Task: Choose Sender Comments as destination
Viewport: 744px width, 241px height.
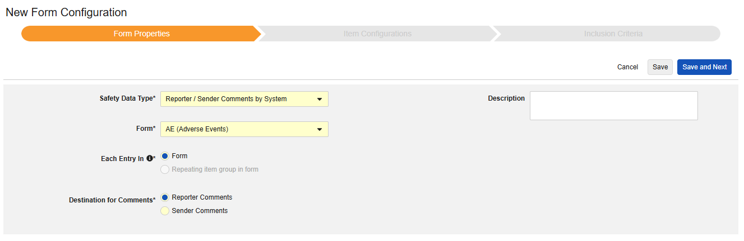Action: tap(165, 211)
